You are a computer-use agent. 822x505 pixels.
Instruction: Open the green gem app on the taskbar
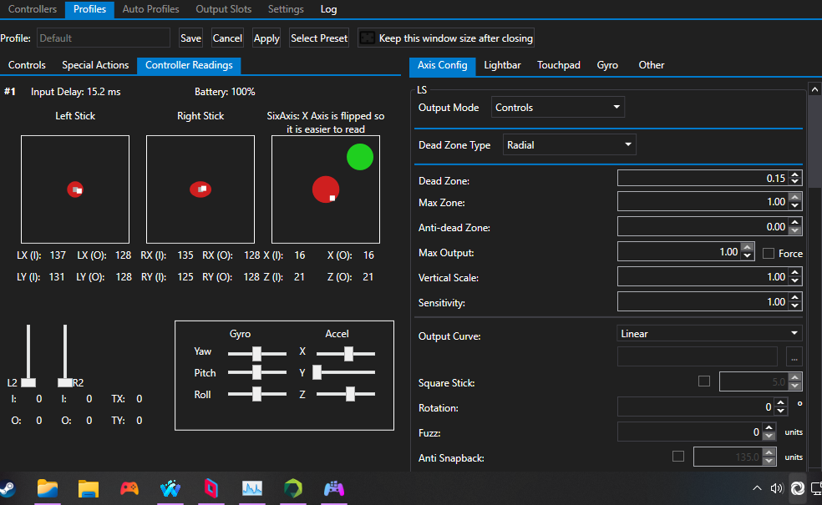[x=292, y=488]
